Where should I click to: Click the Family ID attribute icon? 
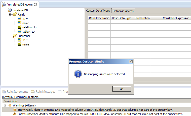click(x=19, y=19)
